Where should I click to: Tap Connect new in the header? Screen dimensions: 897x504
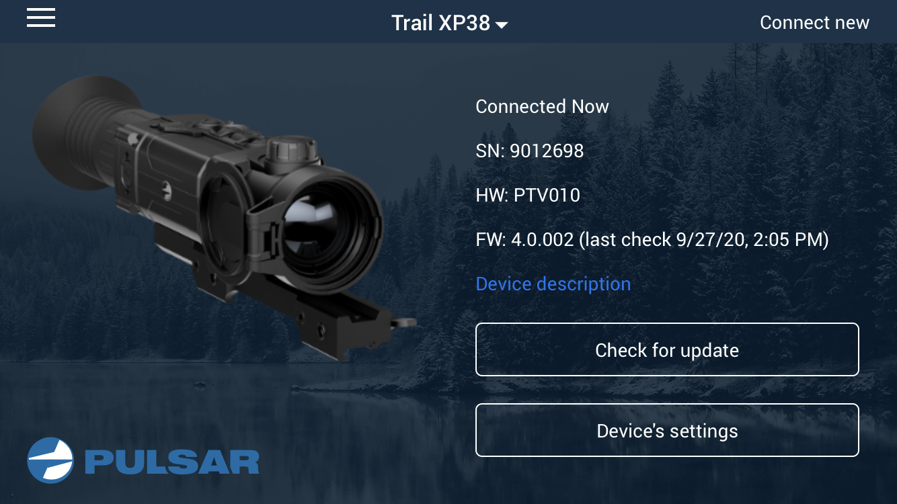click(814, 22)
